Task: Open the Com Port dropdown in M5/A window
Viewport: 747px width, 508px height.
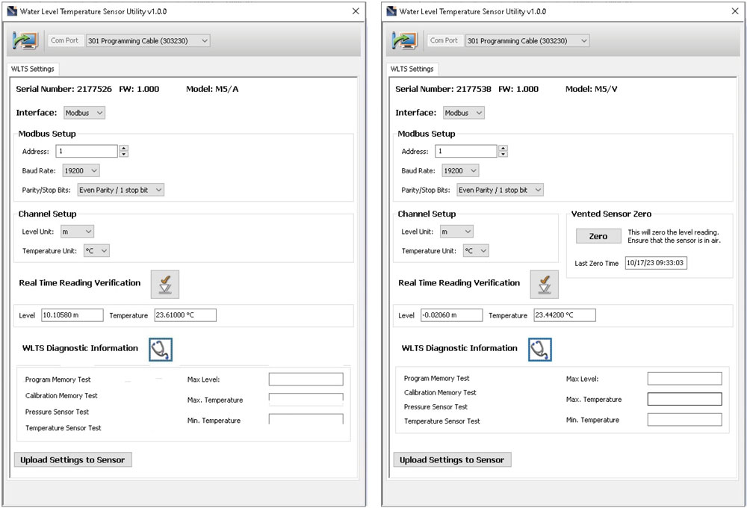Action: (x=147, y=41)
